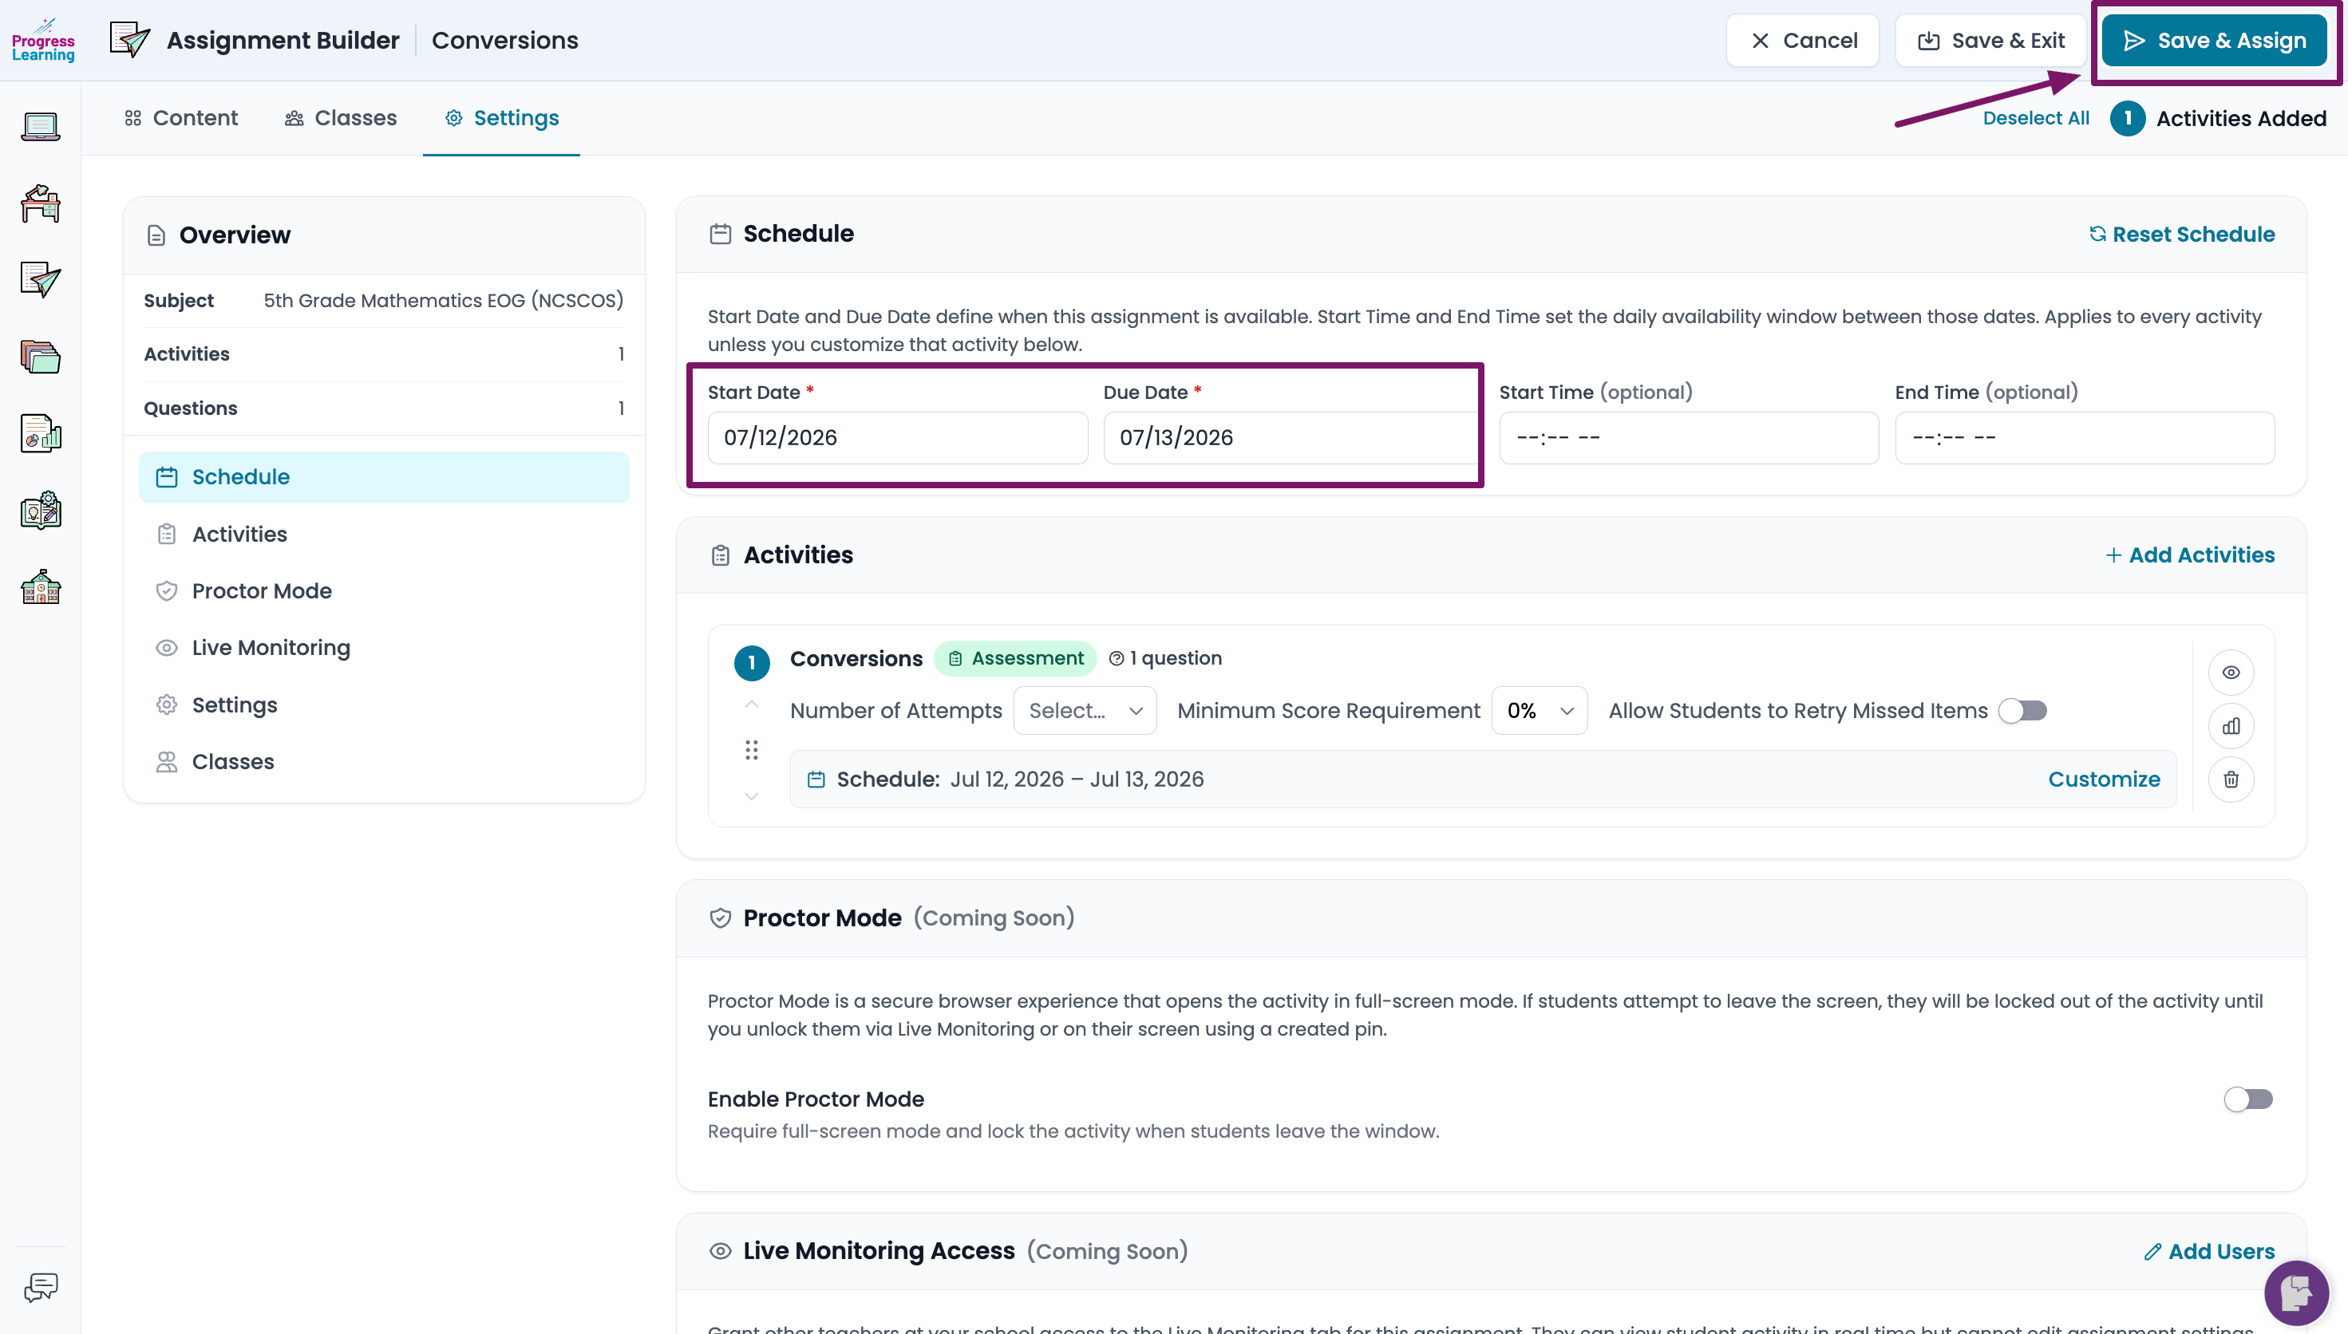The image size is (2348, 1334).
Task: Select the Settings tab
Action: coord(501,118)
